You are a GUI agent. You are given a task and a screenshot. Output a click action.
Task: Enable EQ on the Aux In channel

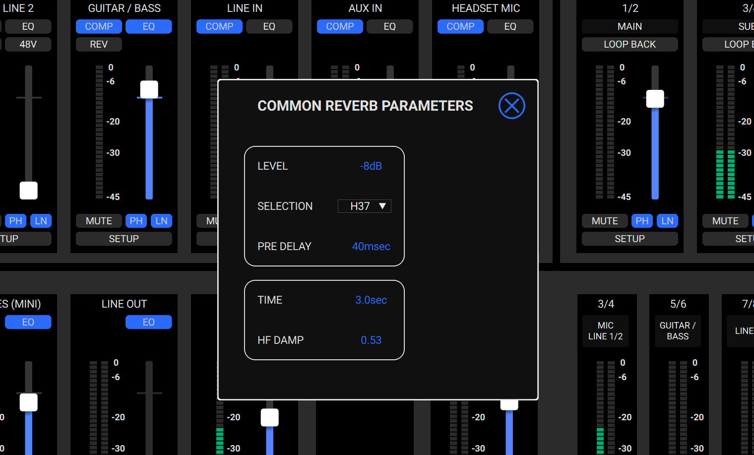(389, 27)
